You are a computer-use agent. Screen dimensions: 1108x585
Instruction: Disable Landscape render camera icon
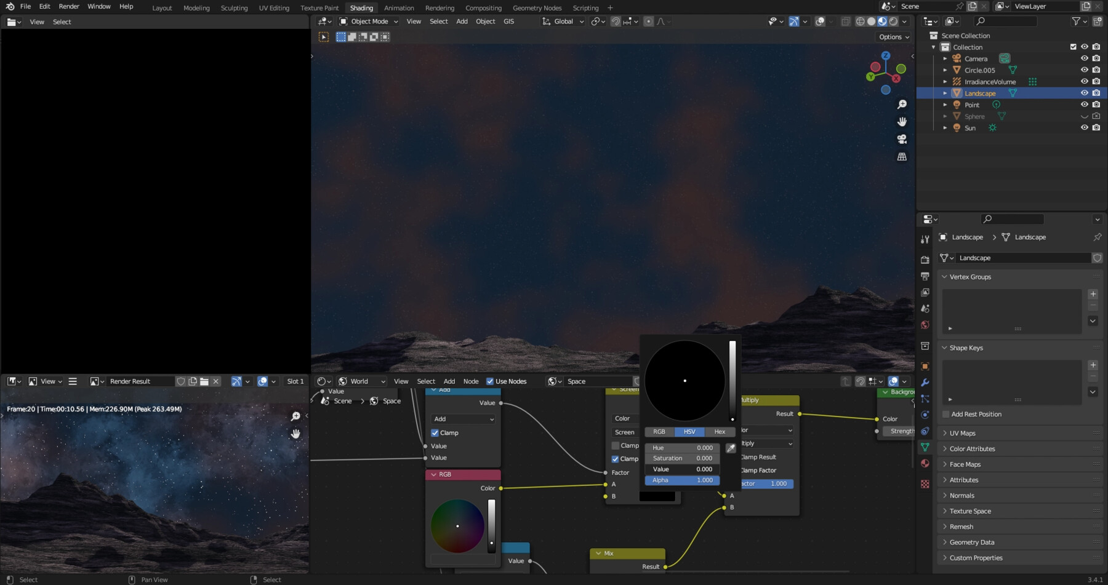coord(1096,93)
